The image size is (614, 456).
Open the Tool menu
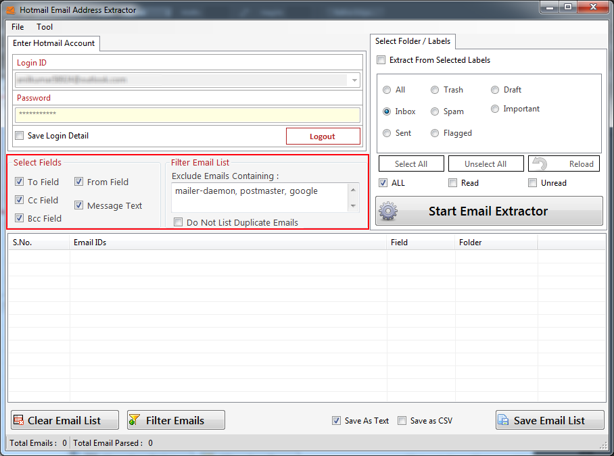45,27
